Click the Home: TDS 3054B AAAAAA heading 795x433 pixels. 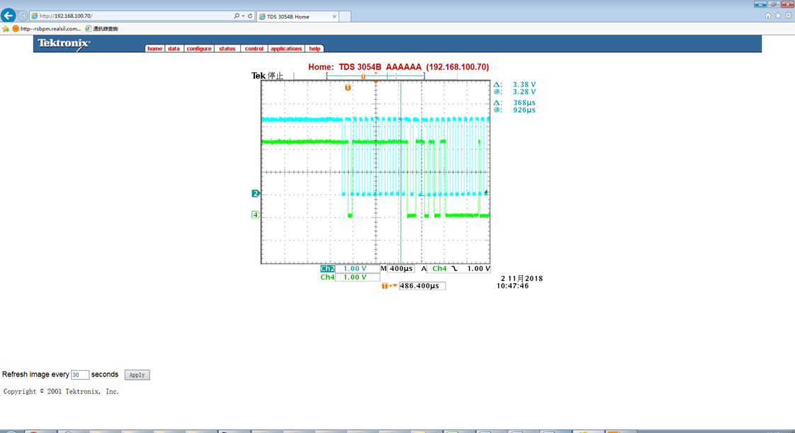tap(398, 67)
